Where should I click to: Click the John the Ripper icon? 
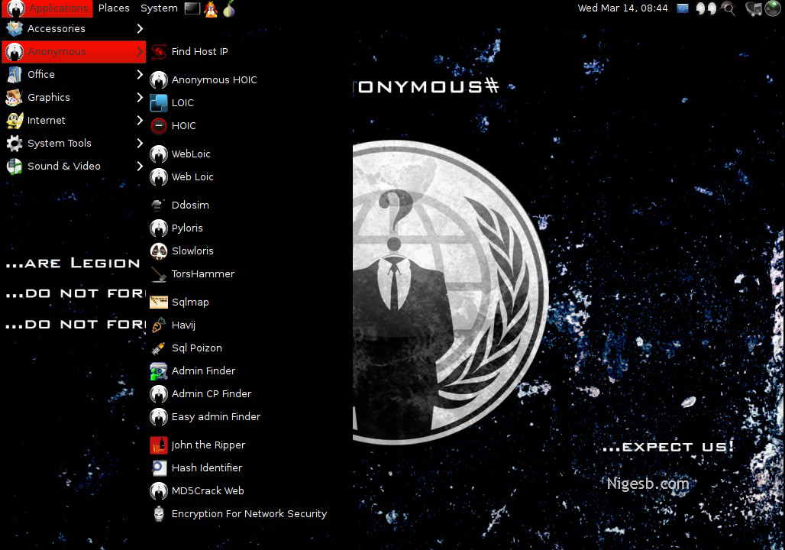coord(159,445)
